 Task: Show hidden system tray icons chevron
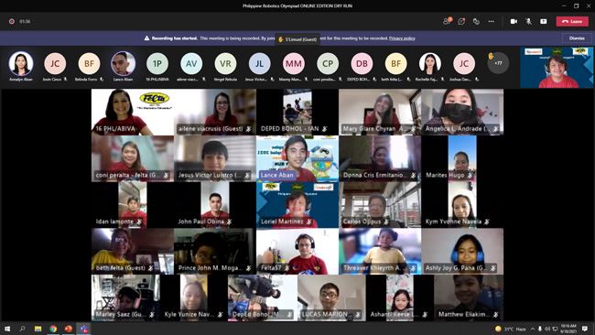[533, 329]
